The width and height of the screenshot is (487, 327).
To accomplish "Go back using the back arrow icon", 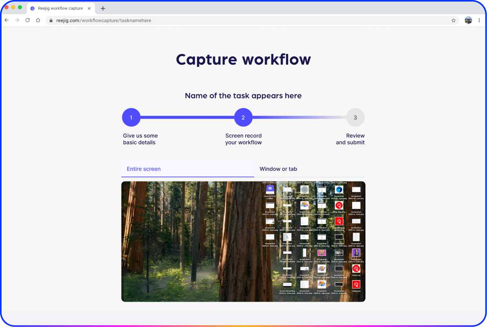I will coord(7,20).
